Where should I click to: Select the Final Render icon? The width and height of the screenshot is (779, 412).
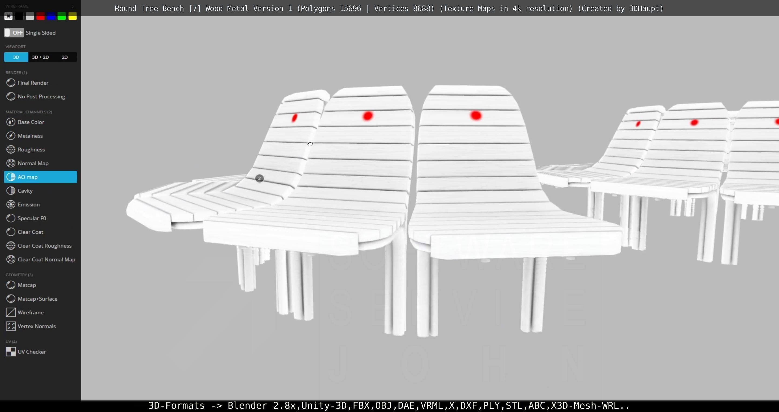[11, 83]
